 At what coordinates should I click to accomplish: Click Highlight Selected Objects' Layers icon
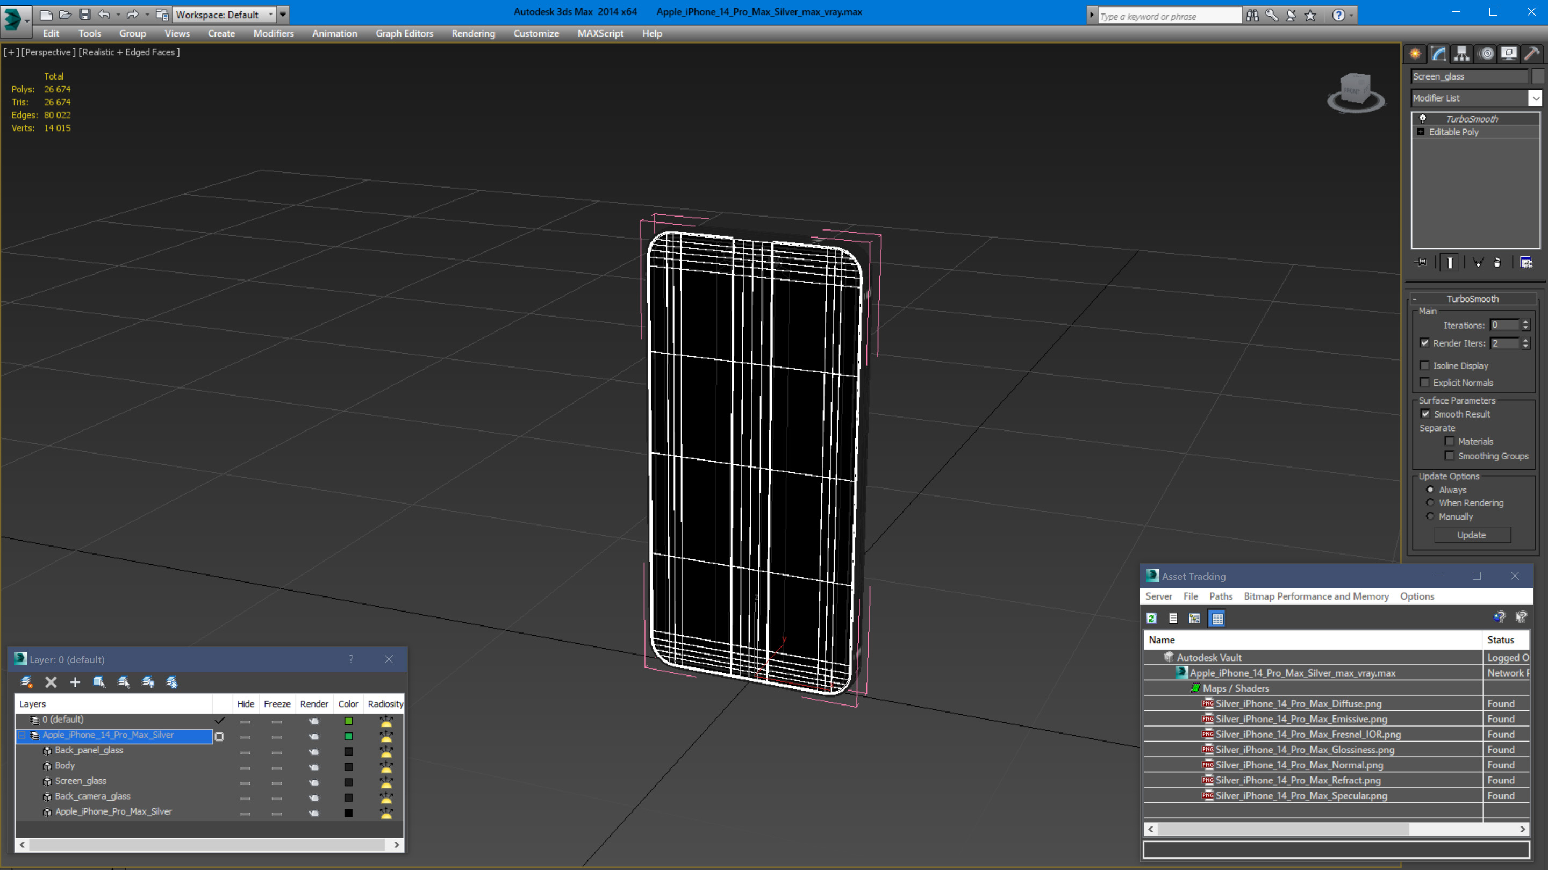(x=124, y=682)
